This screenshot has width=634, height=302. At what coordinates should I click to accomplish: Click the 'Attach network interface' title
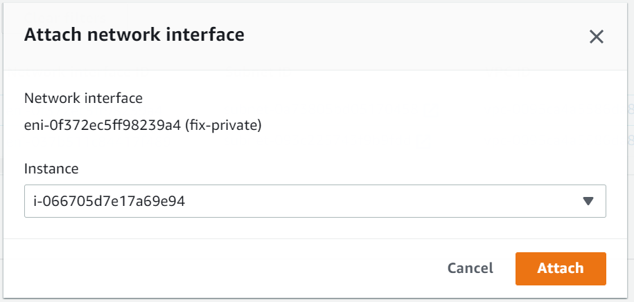click(134, 35)
